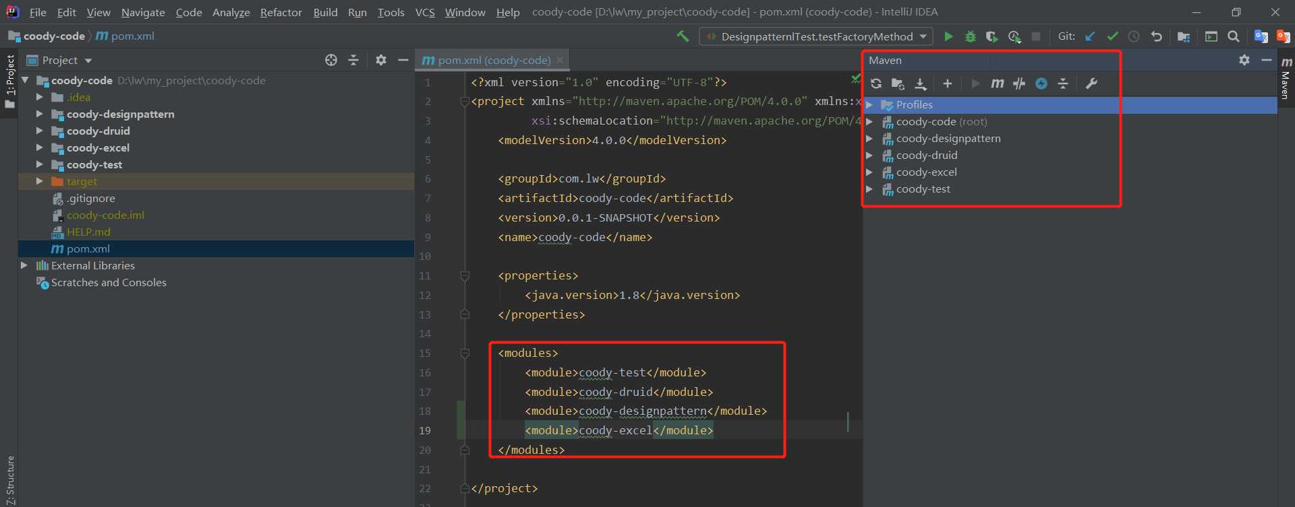Viewport: 1295px width, 507px height.
Task: Open the VCS menu
Action: (x=425, y=12)
